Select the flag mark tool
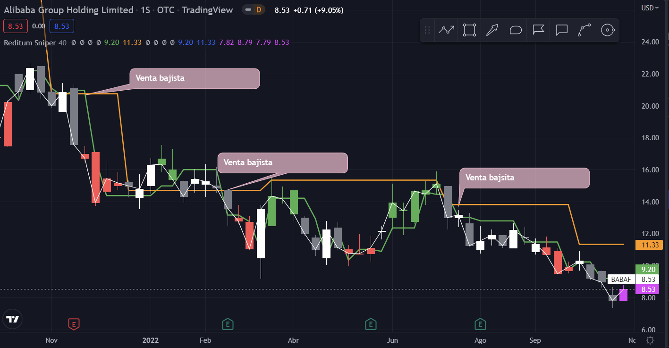This screenshot has height=348, width=669. 538,30
